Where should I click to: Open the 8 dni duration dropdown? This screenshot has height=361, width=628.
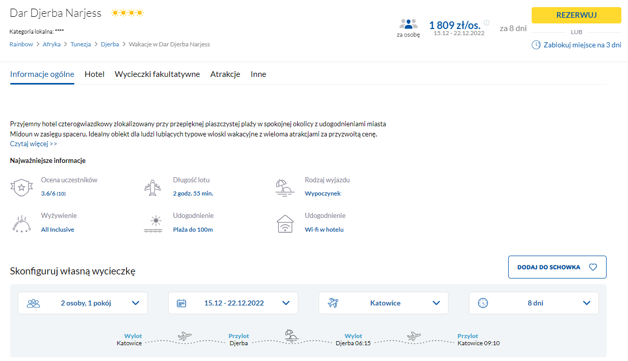coord(534,303)
